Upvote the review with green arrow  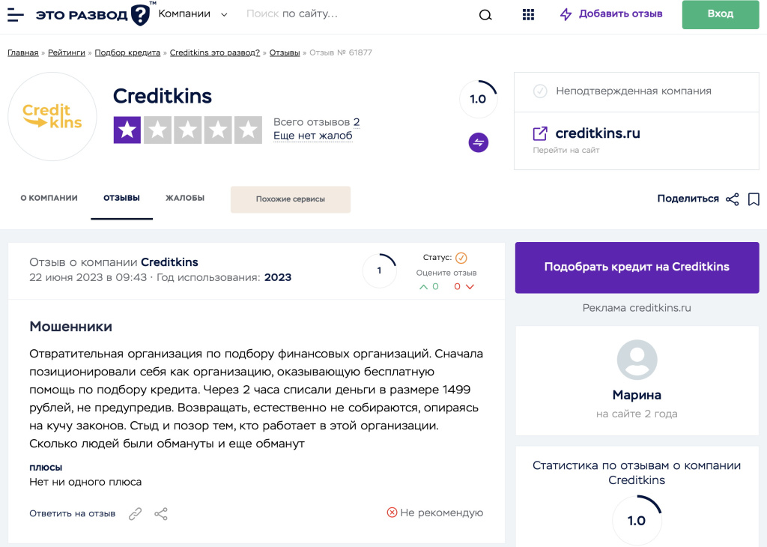pyautogui.click(x=424, y=287)
